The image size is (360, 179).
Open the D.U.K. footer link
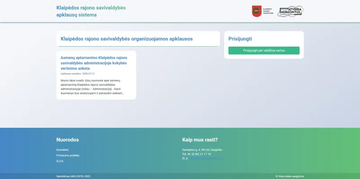pyautogui.click(x=60, y=161)
